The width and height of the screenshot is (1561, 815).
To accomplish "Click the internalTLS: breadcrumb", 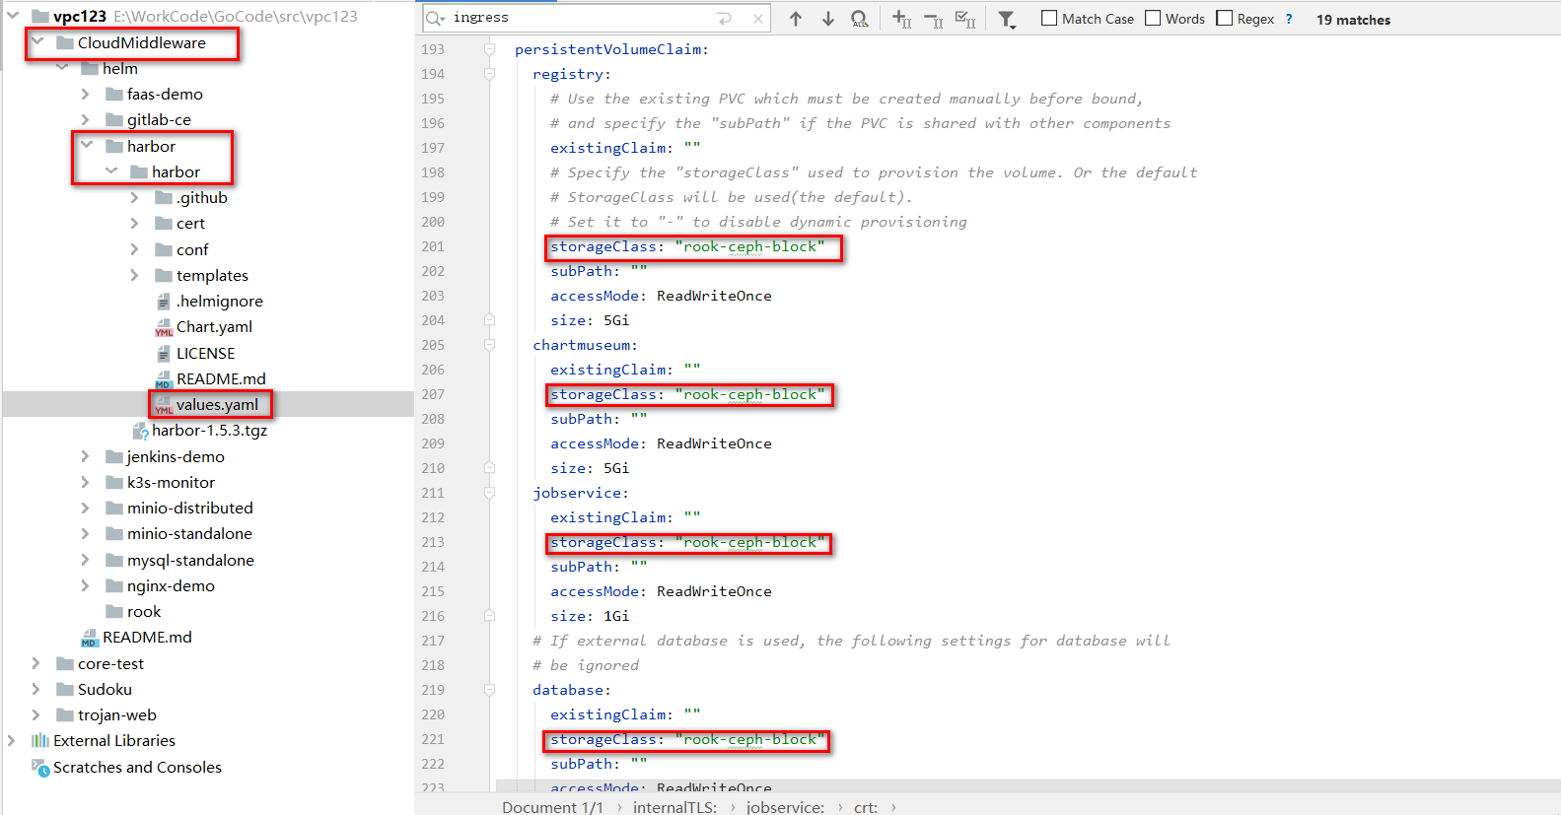I will pyautogui.click(x=674, y=807).
